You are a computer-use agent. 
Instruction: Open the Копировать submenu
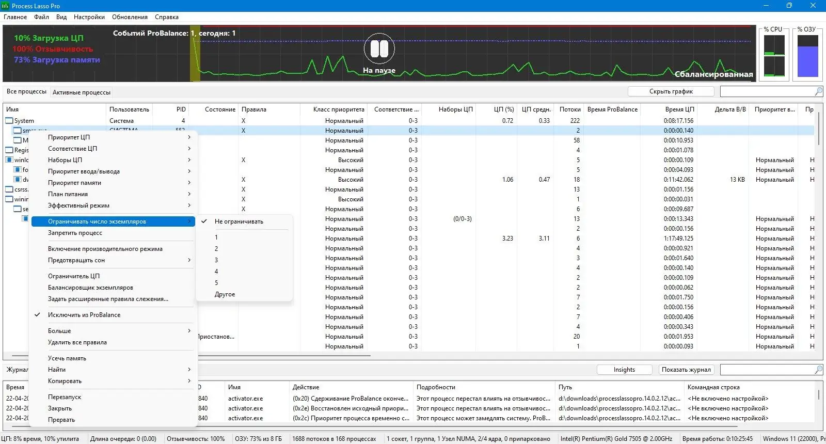click(x=113, y=381)
